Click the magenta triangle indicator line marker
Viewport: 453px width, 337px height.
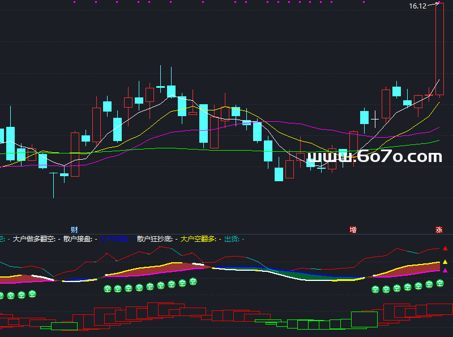(445, 271)
